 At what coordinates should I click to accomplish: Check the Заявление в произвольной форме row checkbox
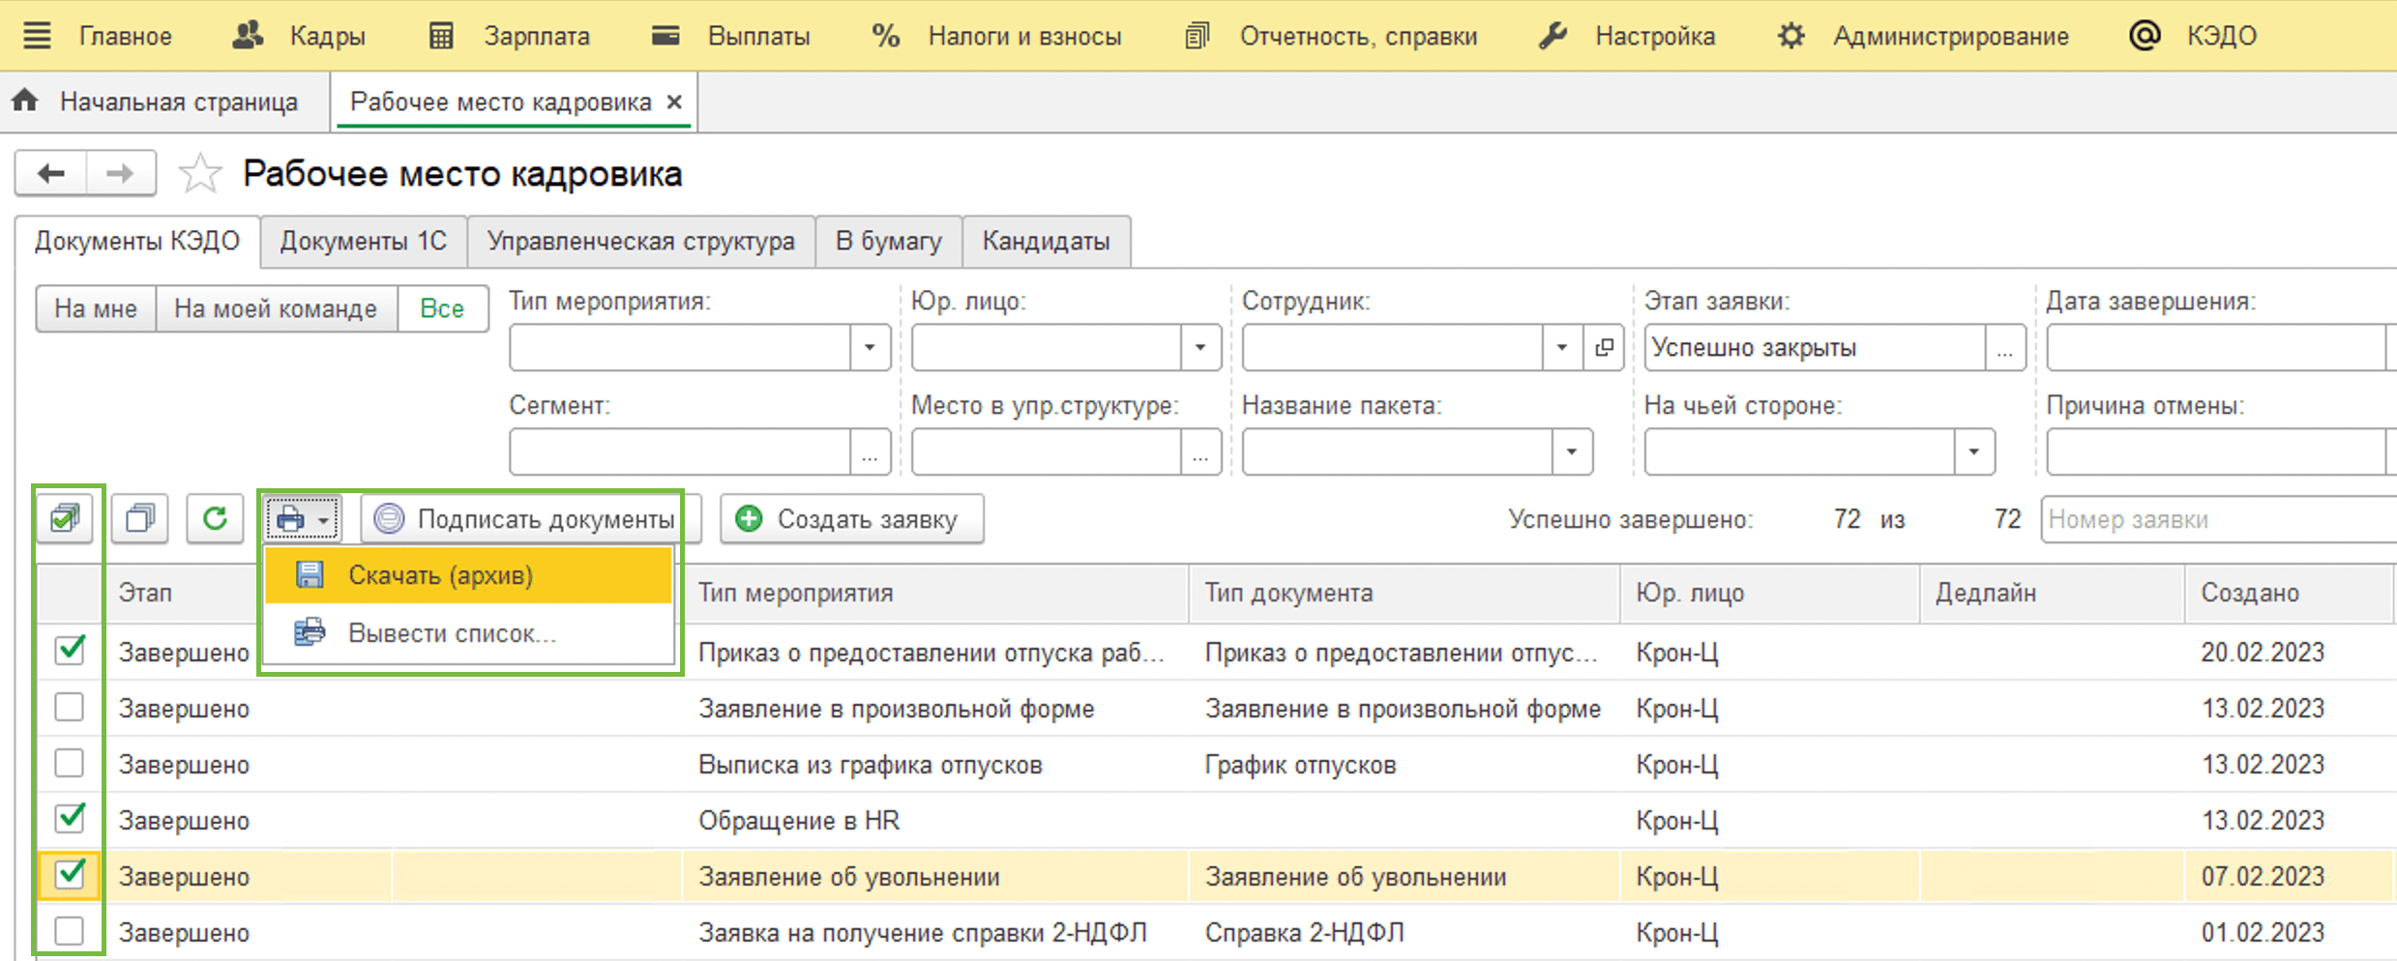[x=70, y=708]
